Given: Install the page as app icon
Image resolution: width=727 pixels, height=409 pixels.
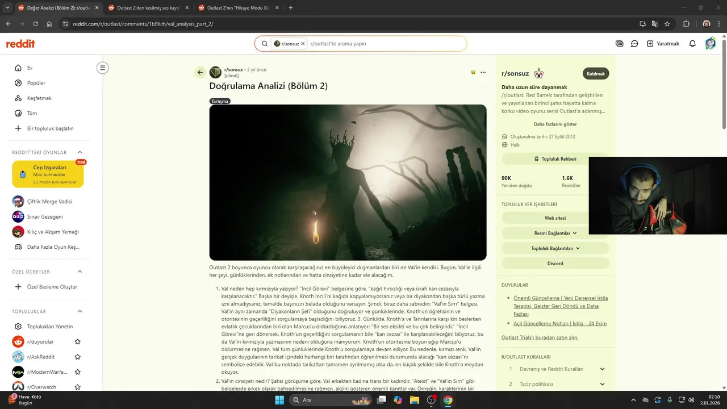Looking at the screenshot, I should click(x=642, y=24).
